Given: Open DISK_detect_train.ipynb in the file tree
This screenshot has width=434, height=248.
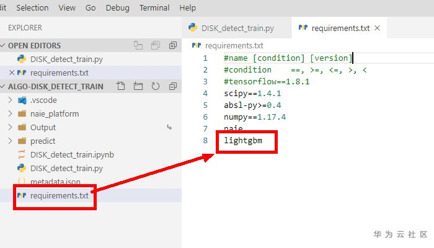Looking at the screenshot, I should click(72, 154).
